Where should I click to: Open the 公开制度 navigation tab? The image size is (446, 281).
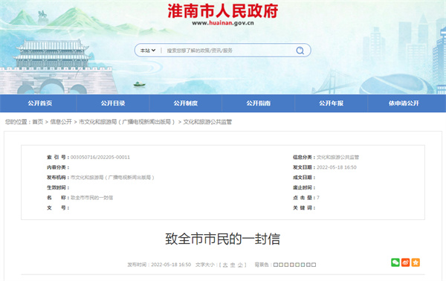point(186,103)
